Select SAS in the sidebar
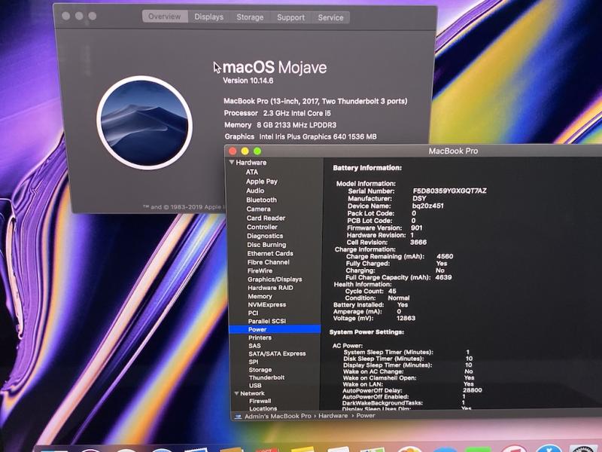 (254, 346)
